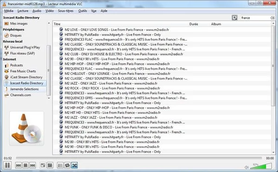Click the sidebar scroll down arrow
This screenshot has height=172, width=278.
tap(49, 98)
